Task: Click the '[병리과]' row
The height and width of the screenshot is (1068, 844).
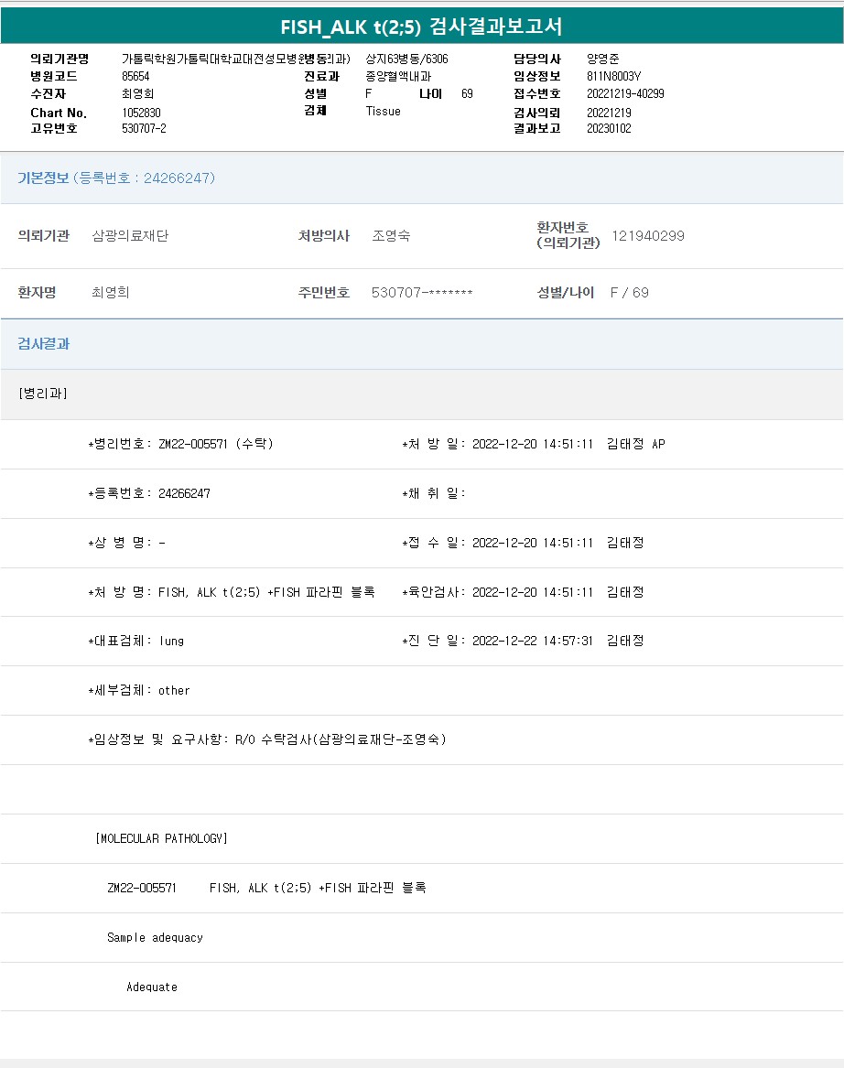Action: [x=422, y=394]
